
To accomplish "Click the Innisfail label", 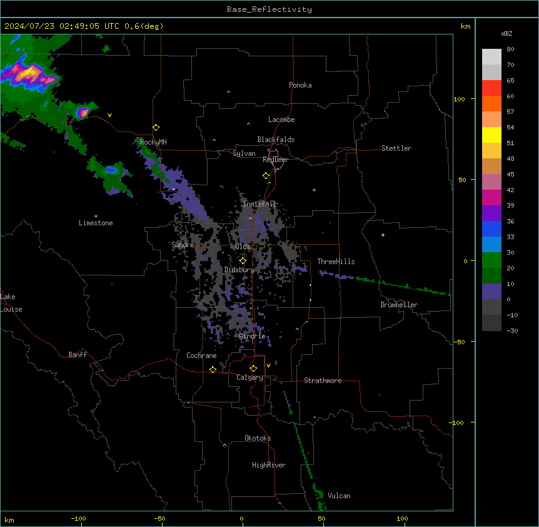I will point(259,204).
